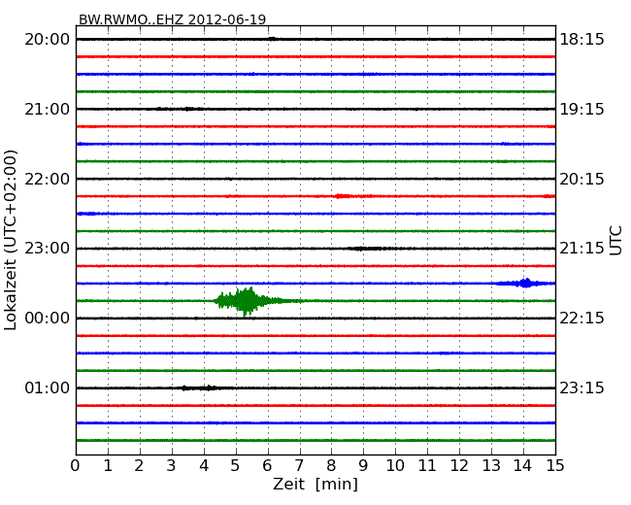Pick x-axis tick label 9
The height and width of the screenshot is (505, 631).
tap(363, 465)
